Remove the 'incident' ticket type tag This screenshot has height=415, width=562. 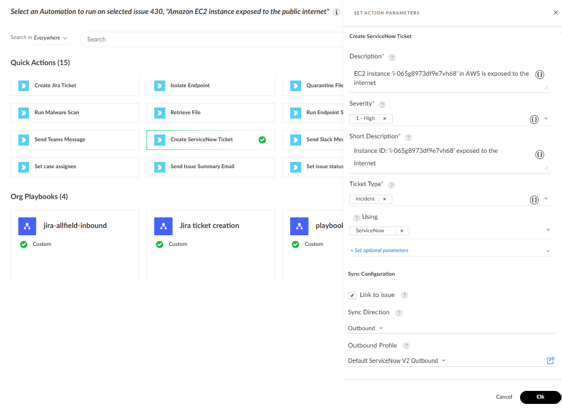coord(385,199)
